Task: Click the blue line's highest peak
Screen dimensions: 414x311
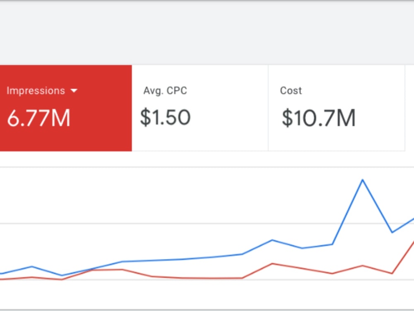Action: coord(363,180)
